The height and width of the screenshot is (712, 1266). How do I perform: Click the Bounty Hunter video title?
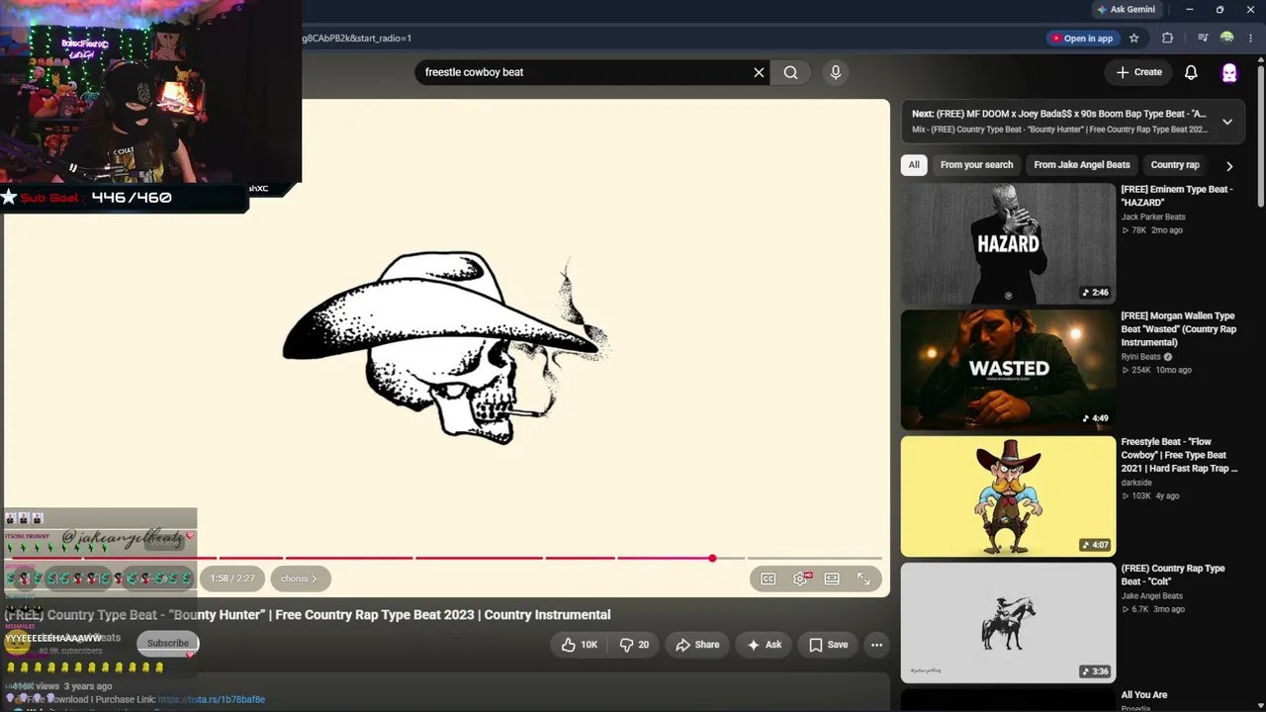[308, 615]
